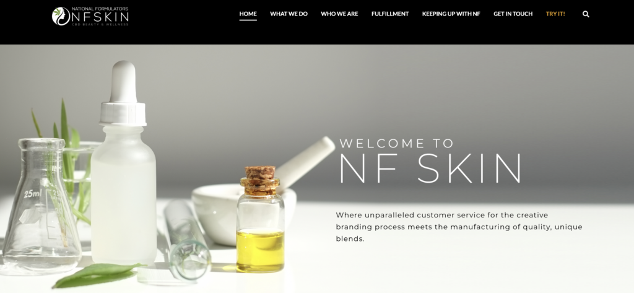Open the Get In Touch page
This screenshot has width=634, height=293.
coord(513,14)
